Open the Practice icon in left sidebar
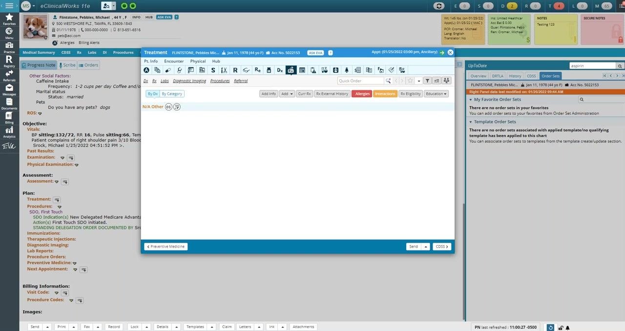 pos(9,47)
